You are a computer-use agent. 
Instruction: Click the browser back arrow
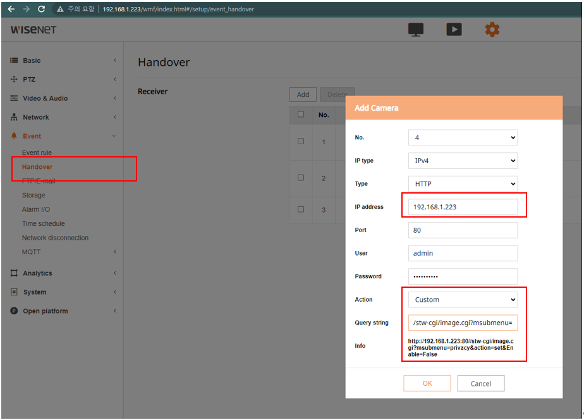point(11,9)
